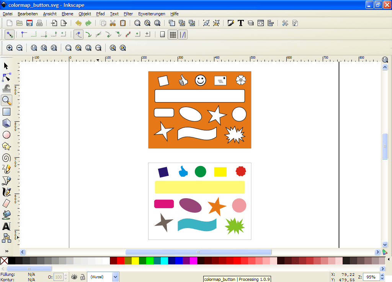Click the Redo arrow icon
This screenshot has width=392, height=282.
(88, 23)
